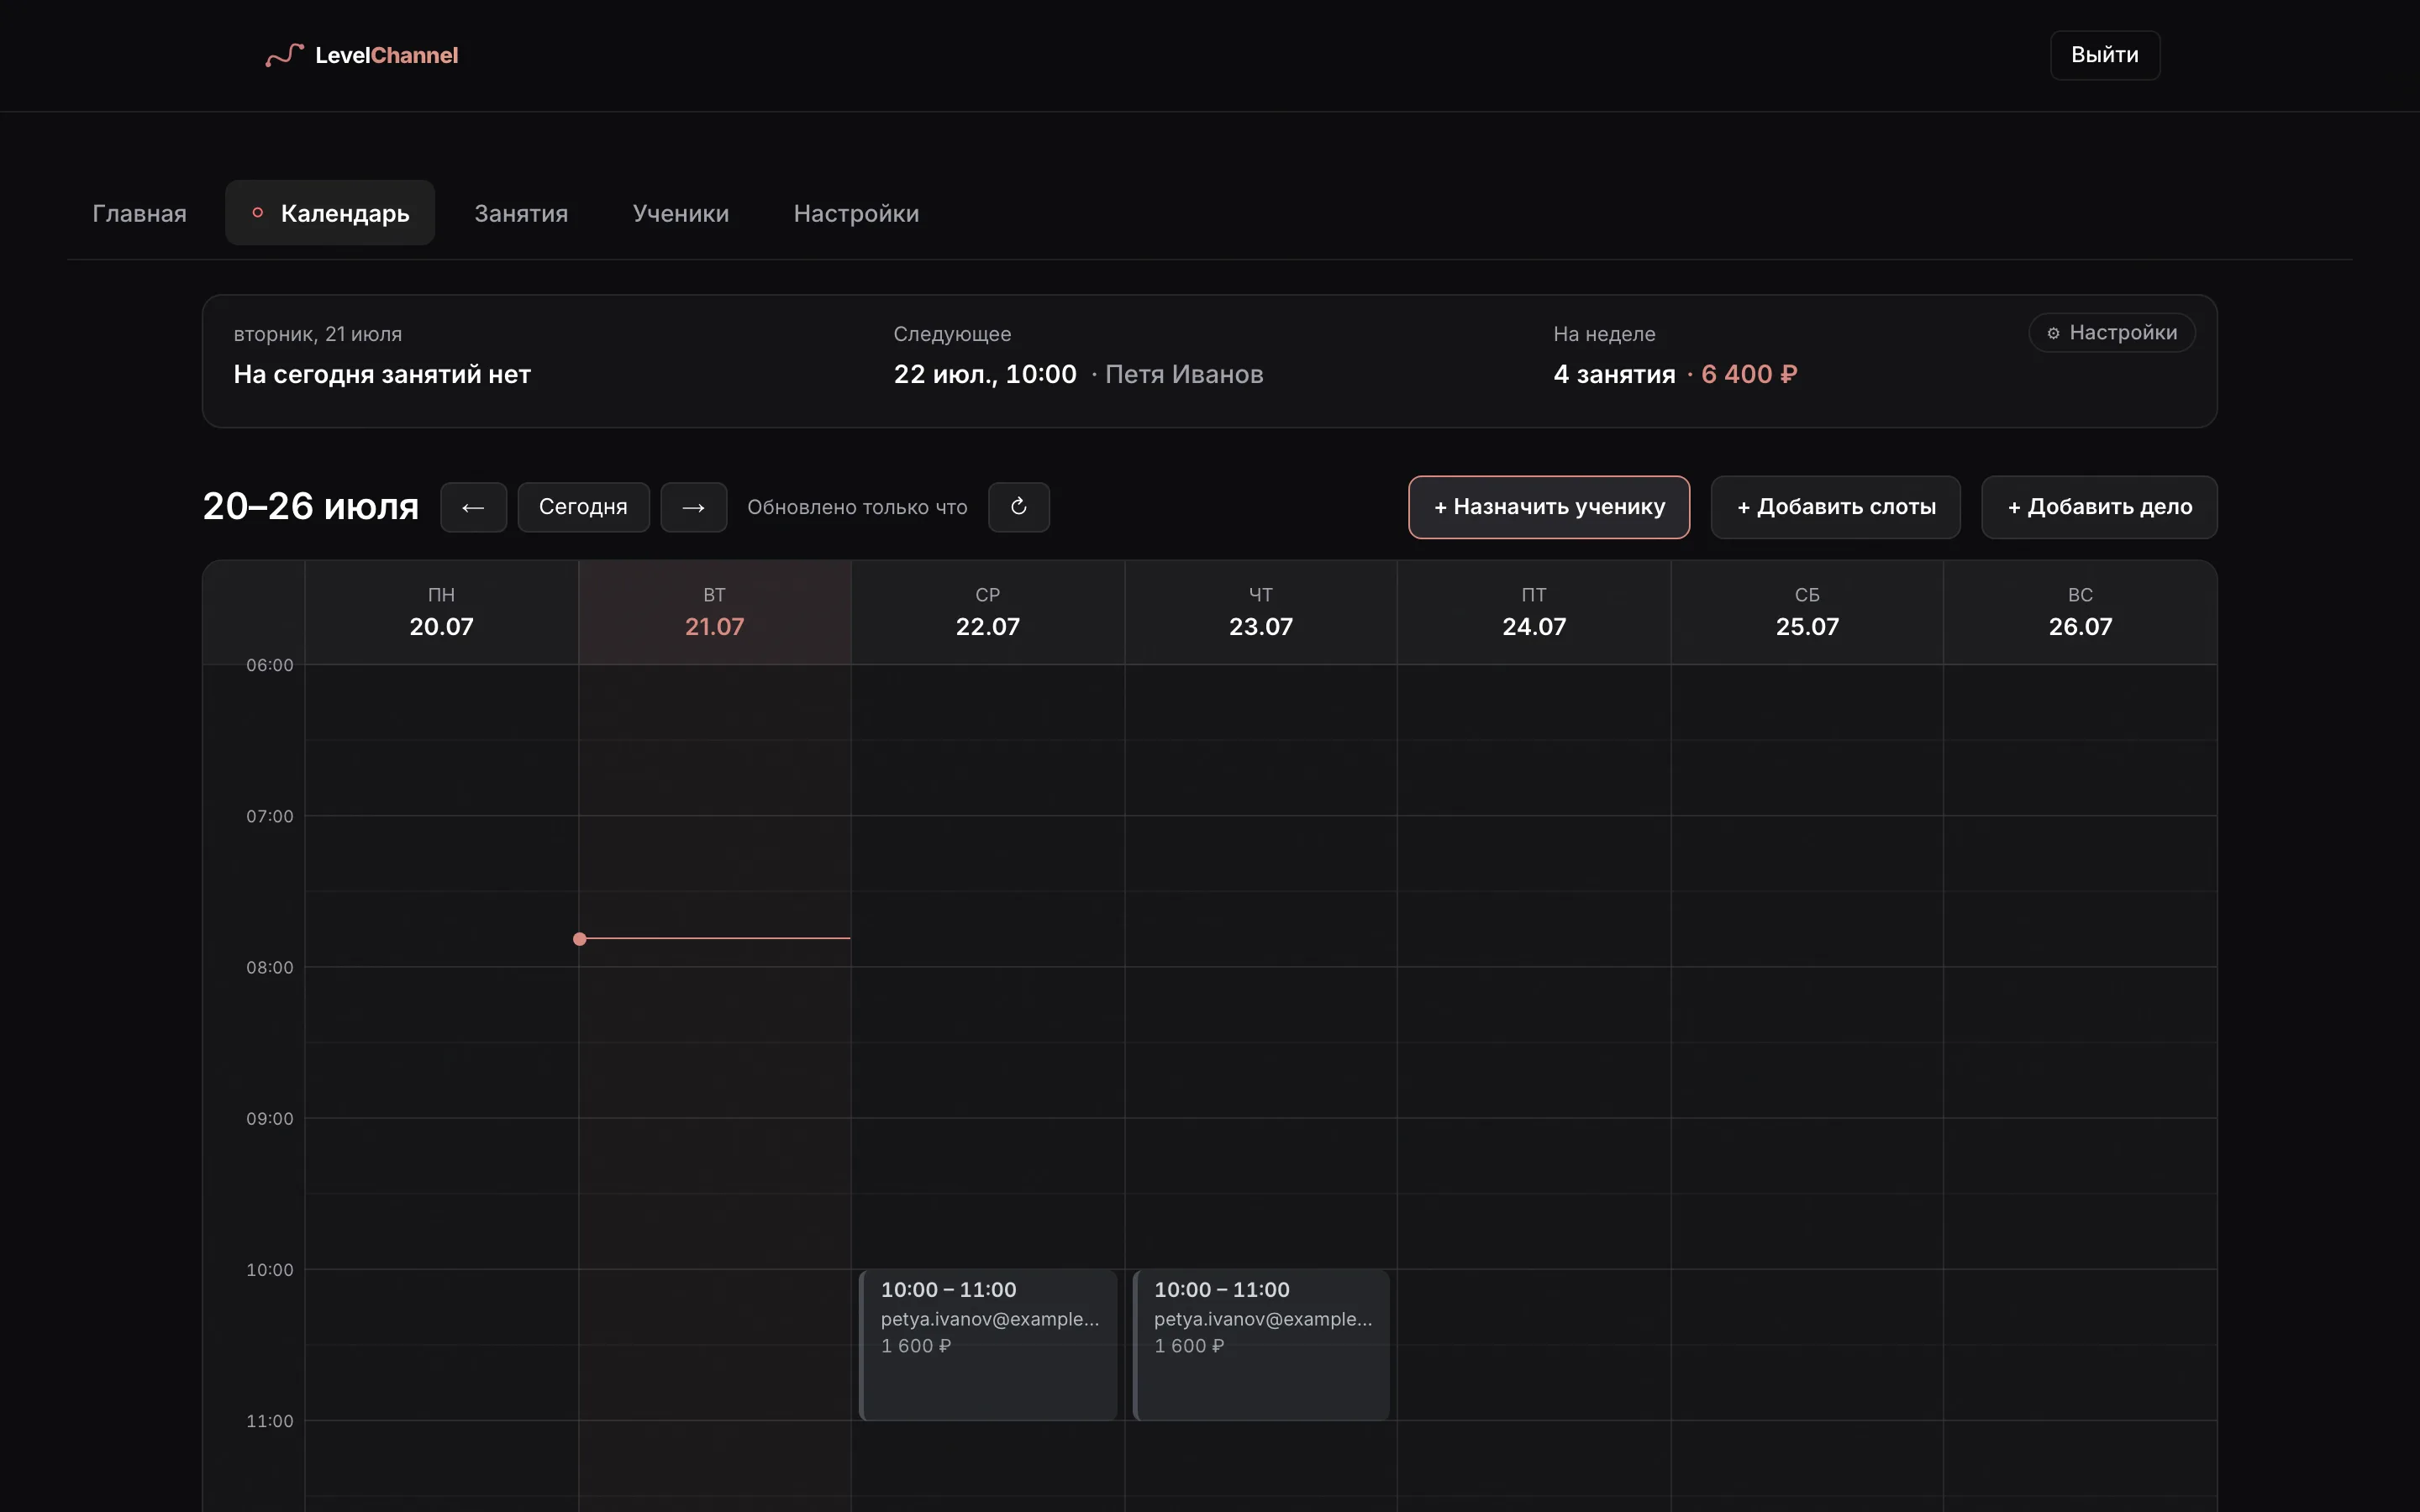Image resolution: width=2420 pixels, height=1512 pixels.
Task: Click + Добавить дело button
Action: (2099, 507)
